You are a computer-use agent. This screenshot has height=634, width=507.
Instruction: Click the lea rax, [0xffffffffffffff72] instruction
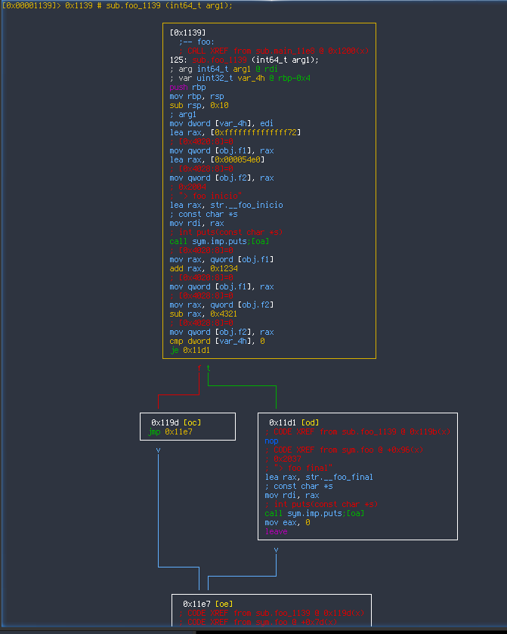click(235, 132)
